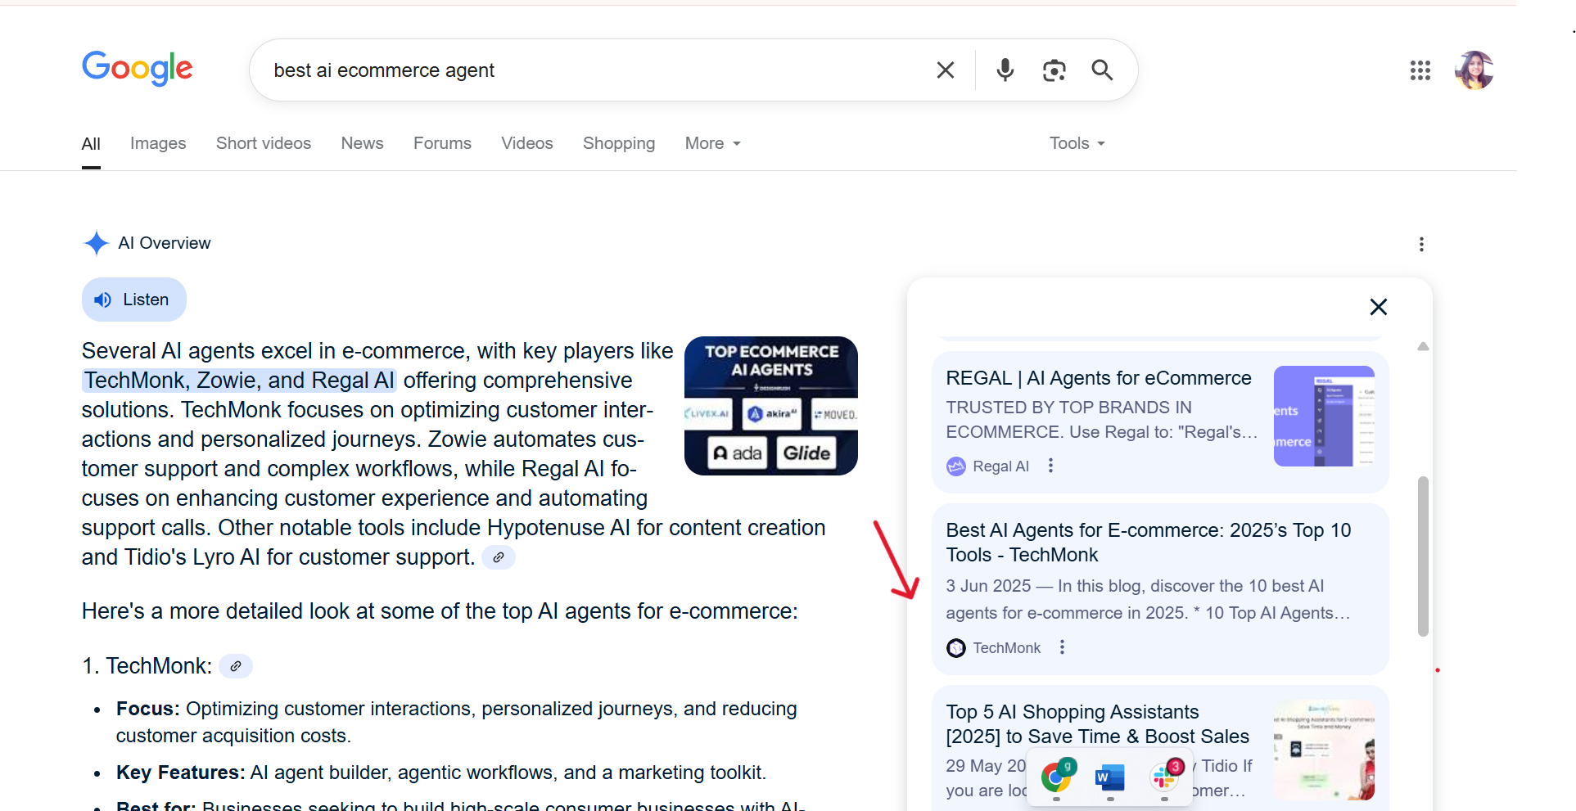The width and height of the screenshot is (1576, 811).
Task: Open Chrome from the taskbar
Action: (x=1057, y=776)
